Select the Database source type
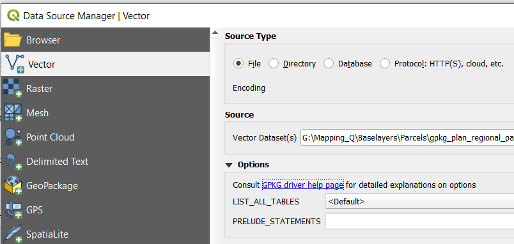514x244 pixels. point(348,63)
